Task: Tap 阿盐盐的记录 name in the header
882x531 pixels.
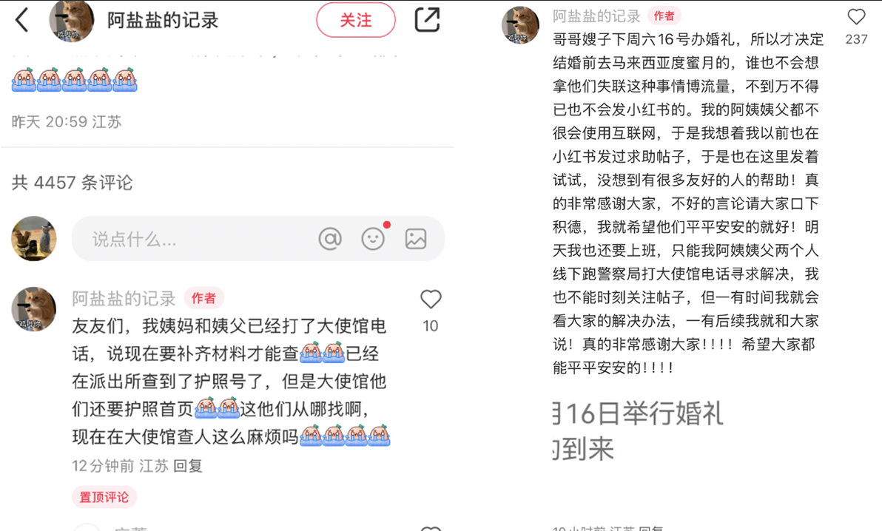Action: (163, 20)
